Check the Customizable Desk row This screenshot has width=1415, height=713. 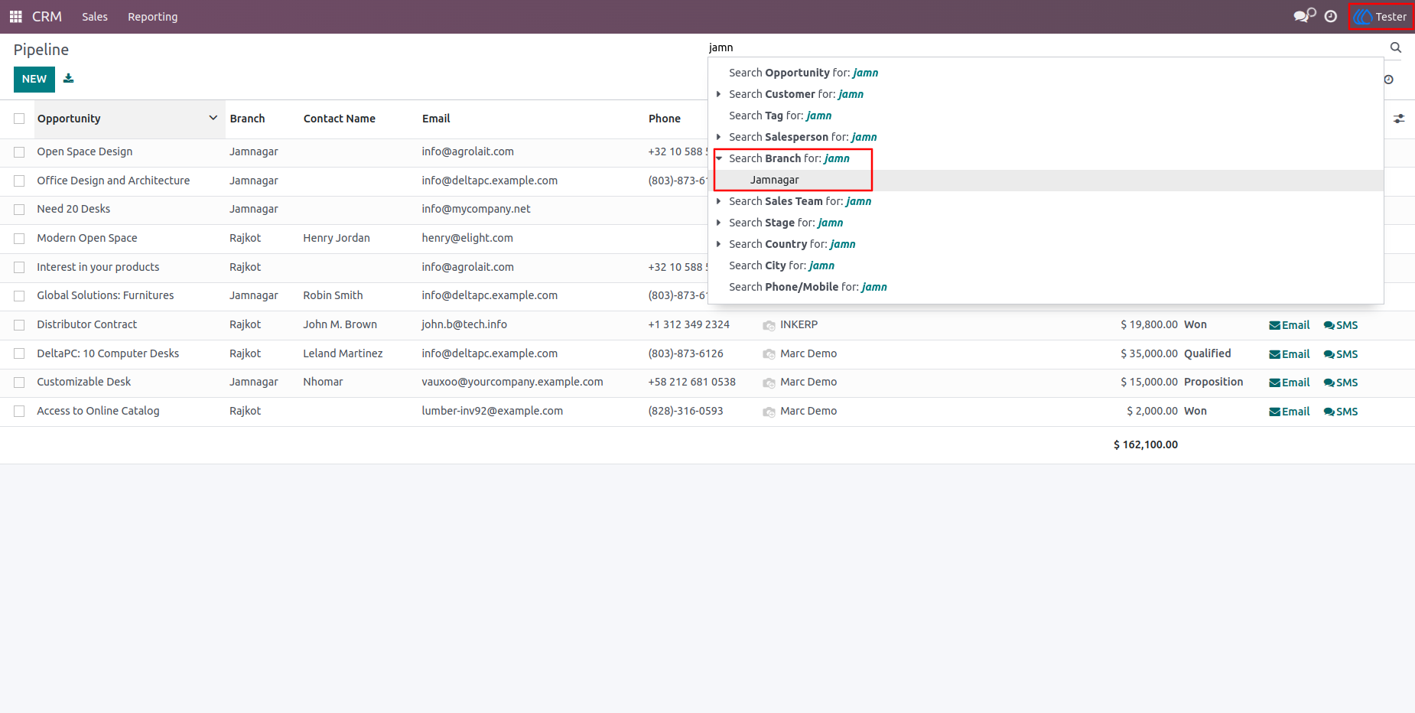pyautogui.click(x=19, y=383)
